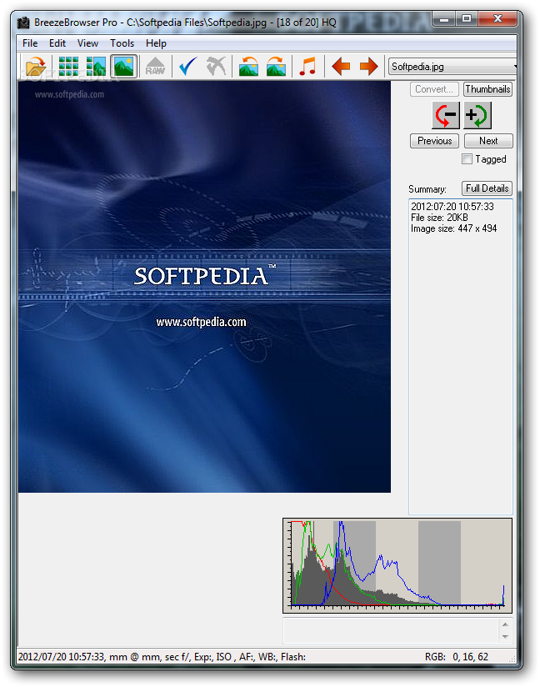Screen dimensions: 540x687
Task: Select thumbnails with preview view icon
Action: [96, 67]
